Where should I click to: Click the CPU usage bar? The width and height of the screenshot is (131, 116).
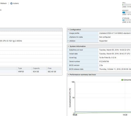[x=127, y=5]
